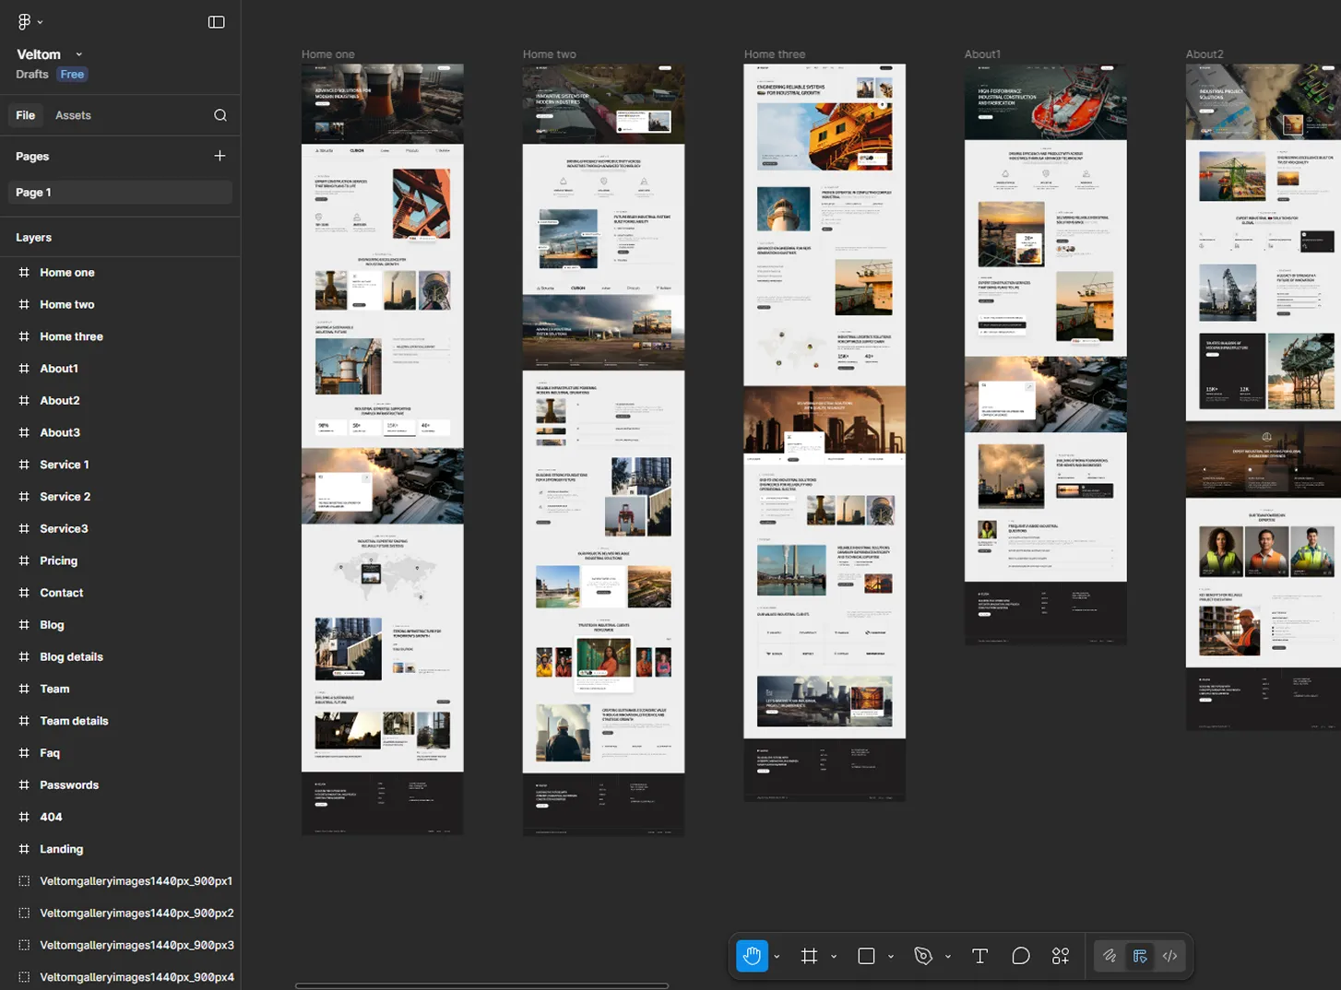Open the Actions components tool
Screen dimensions: 1341x990
[x=1061, y=956]
